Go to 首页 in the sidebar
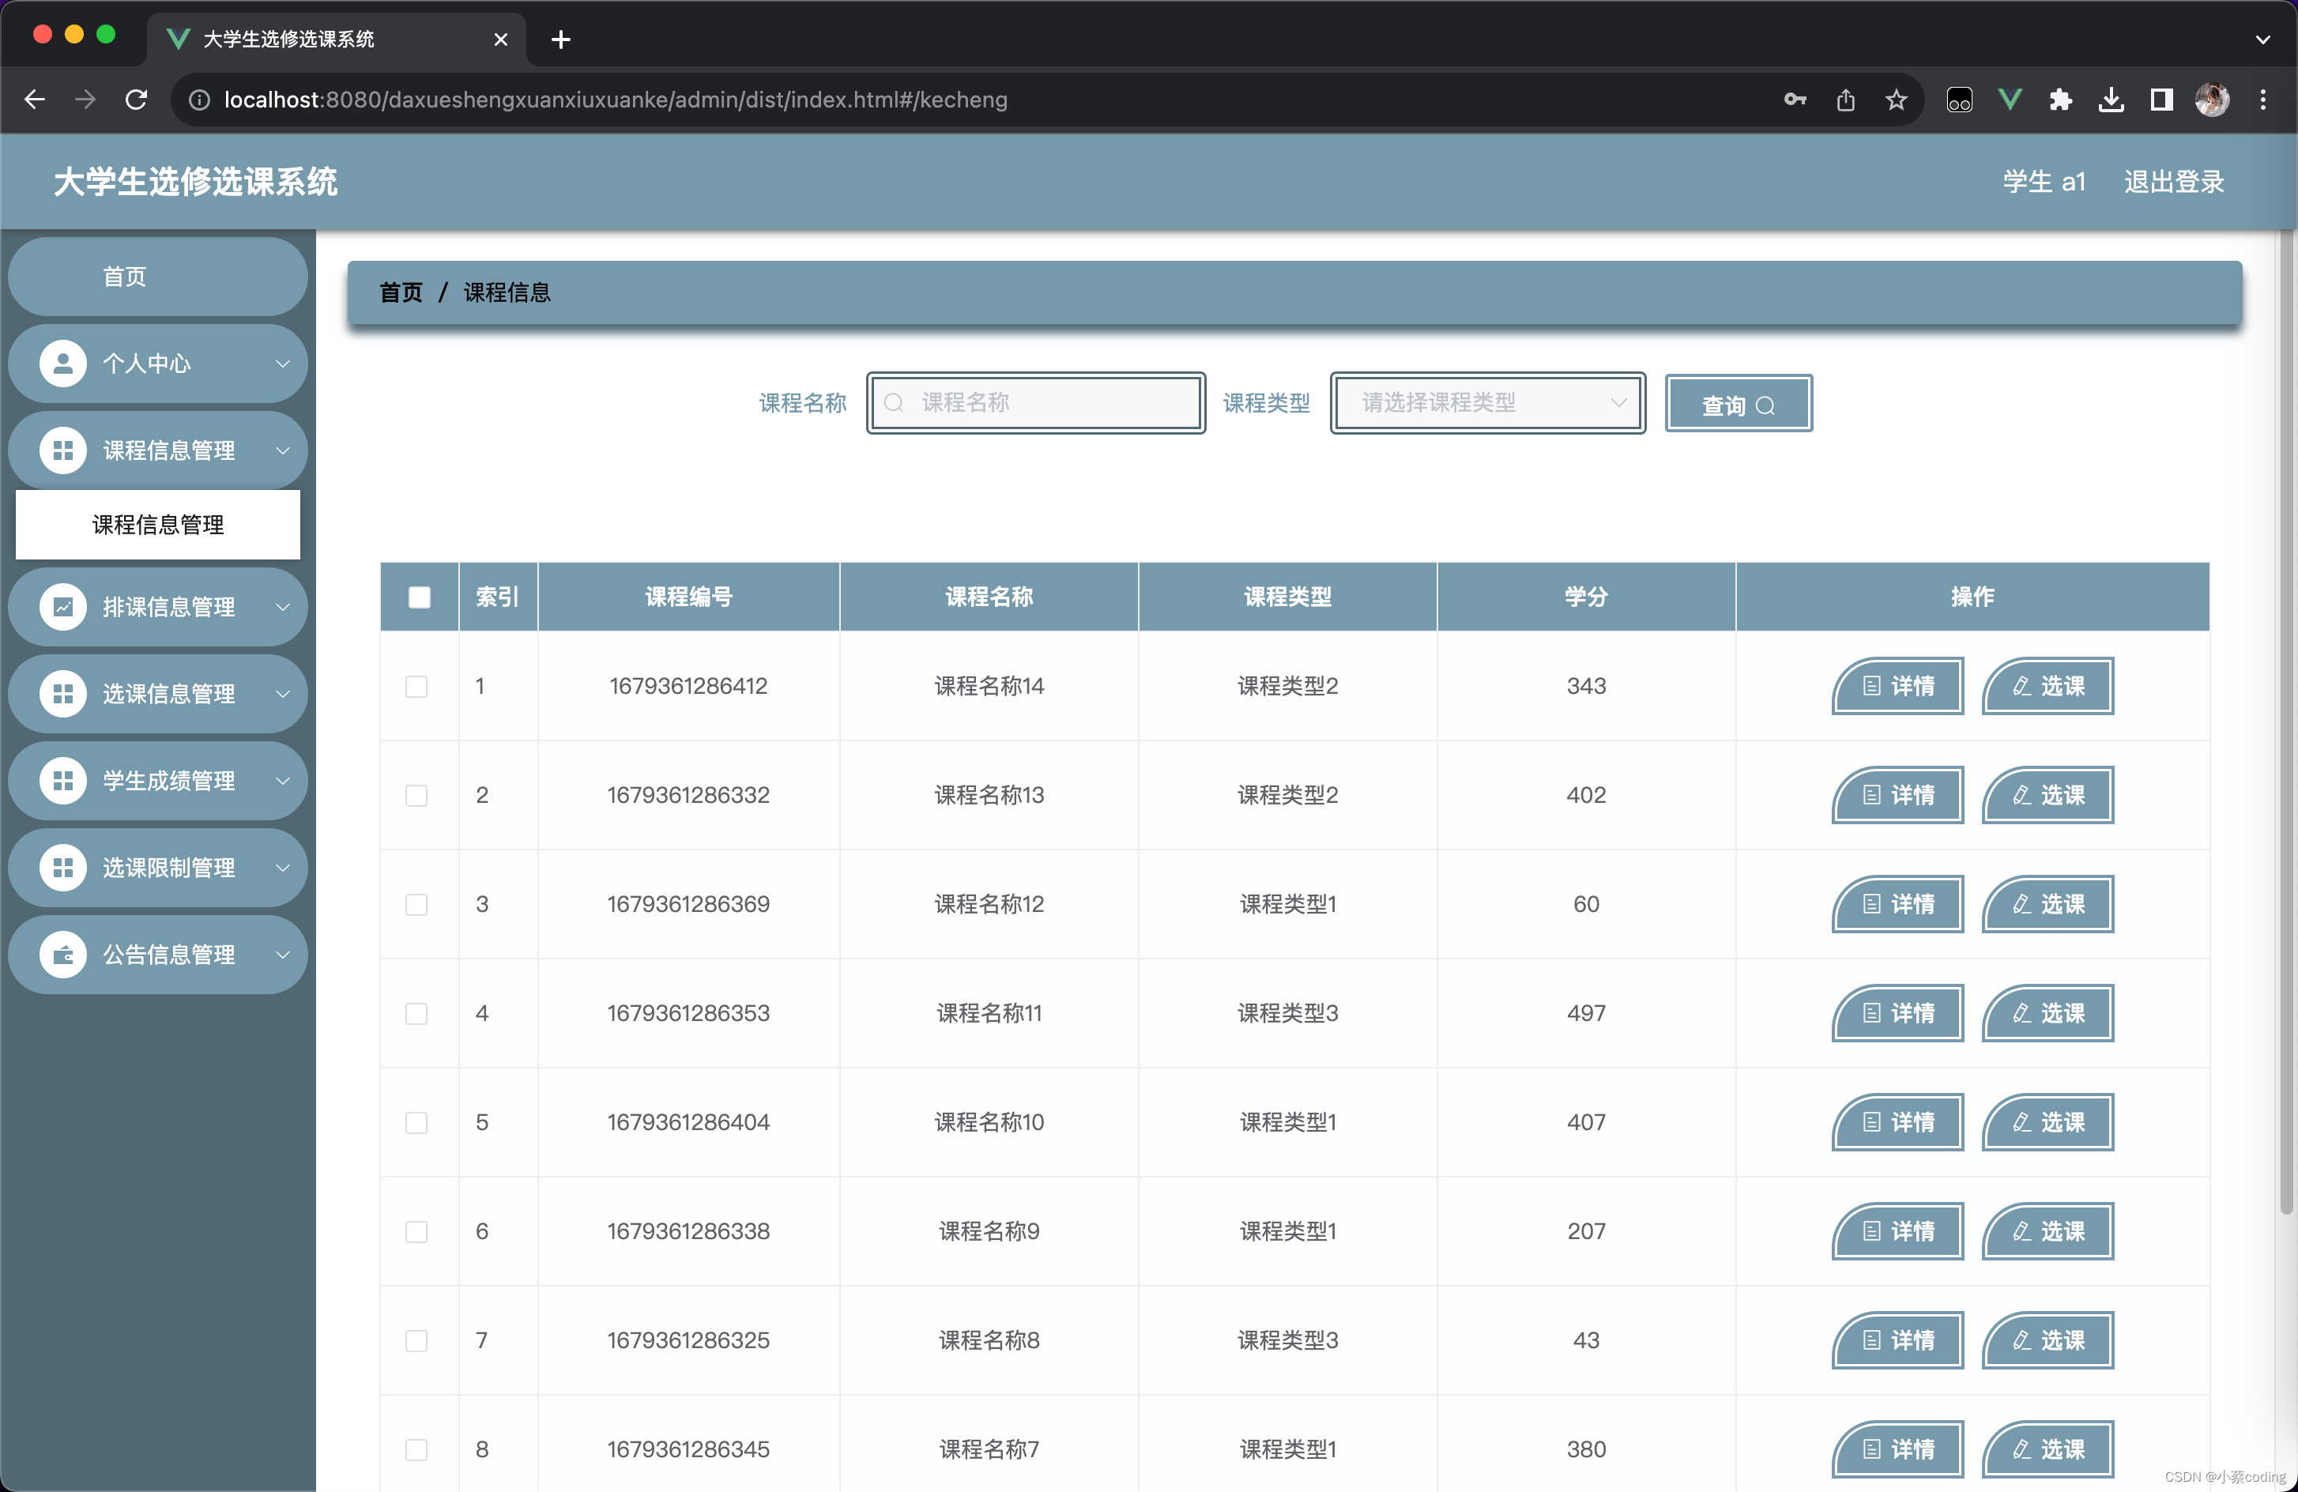2298x1492 pixels. click(x=157, y=277)
